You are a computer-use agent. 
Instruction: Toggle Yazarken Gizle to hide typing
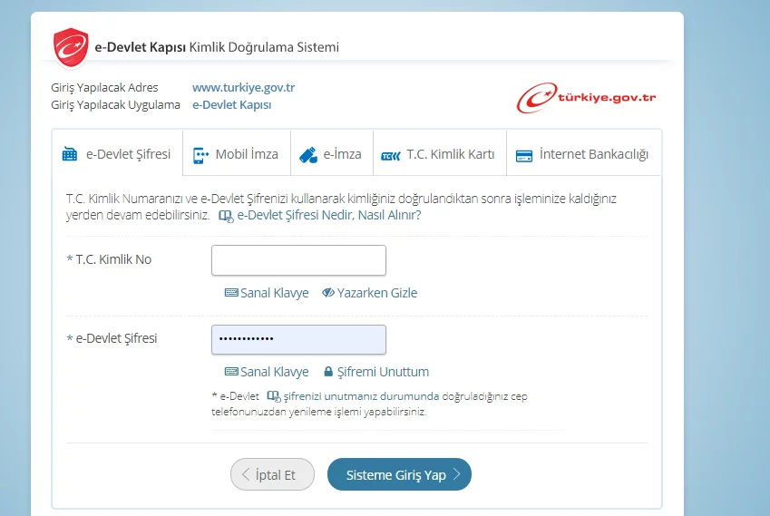click(369, 293)
